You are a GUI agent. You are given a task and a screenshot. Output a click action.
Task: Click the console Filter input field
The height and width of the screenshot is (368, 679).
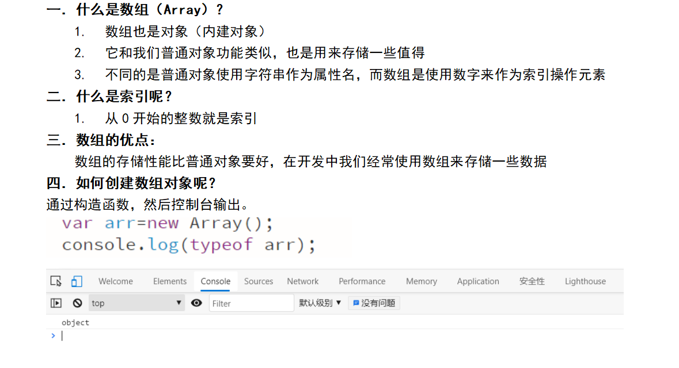coord(251,303)
